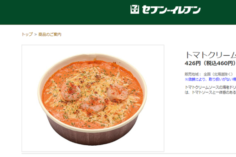Viewport: 236px width, 157px height.
Task: Click the right shrimp in the photo
Action: click(x=117, y=92)
